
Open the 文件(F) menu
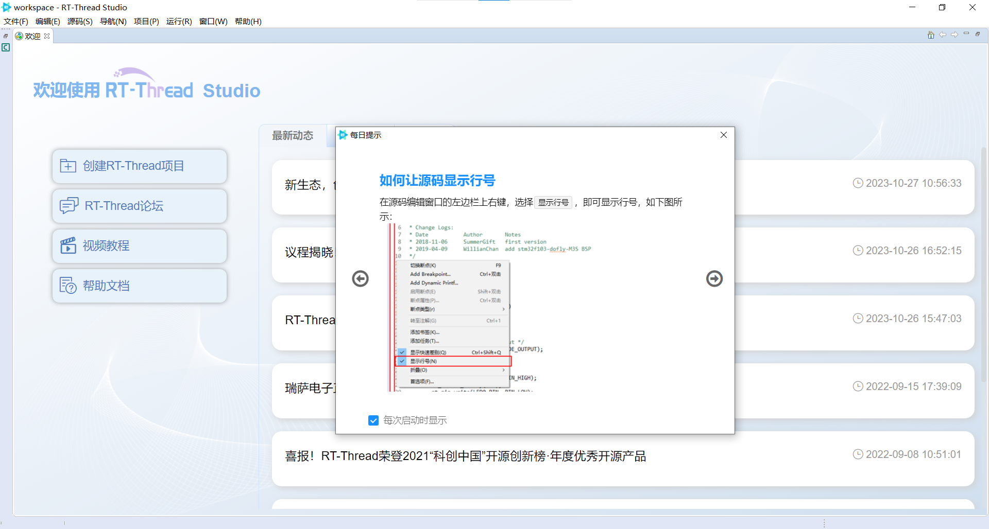tap(16, 21)
